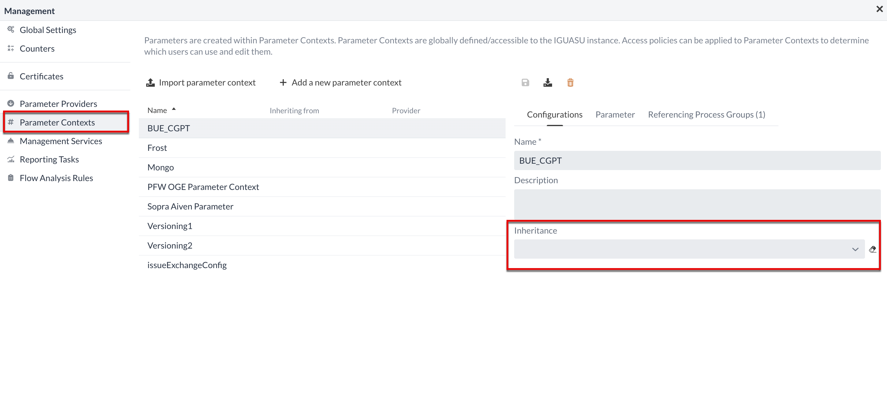Click Import parameter context button
Screen dimensions: 887x411
click(201, 82)
